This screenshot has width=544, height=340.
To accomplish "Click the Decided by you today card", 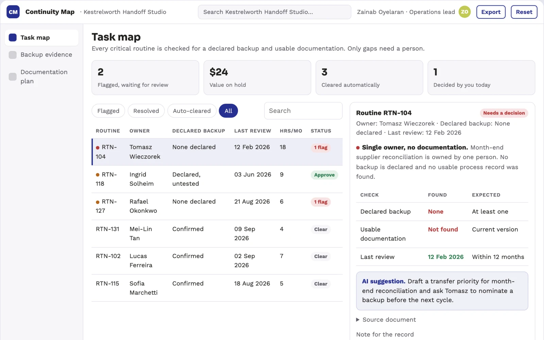I will pyautogui.click(x=481, y=78).
